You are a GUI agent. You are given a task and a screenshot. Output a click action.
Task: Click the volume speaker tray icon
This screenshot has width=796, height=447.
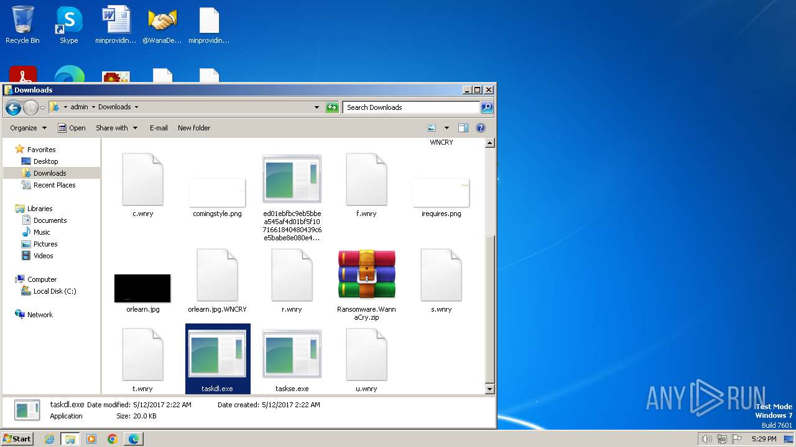coord(706,439)
